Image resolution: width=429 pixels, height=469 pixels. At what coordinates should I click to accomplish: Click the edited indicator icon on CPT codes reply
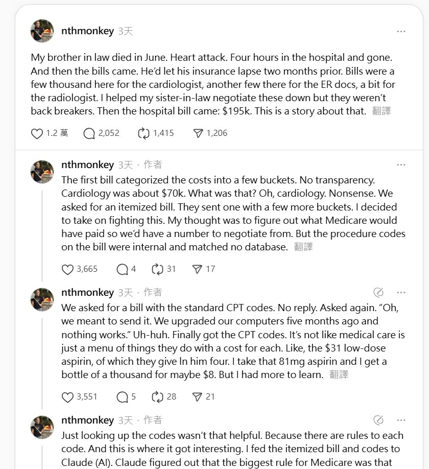coord(378,292)
